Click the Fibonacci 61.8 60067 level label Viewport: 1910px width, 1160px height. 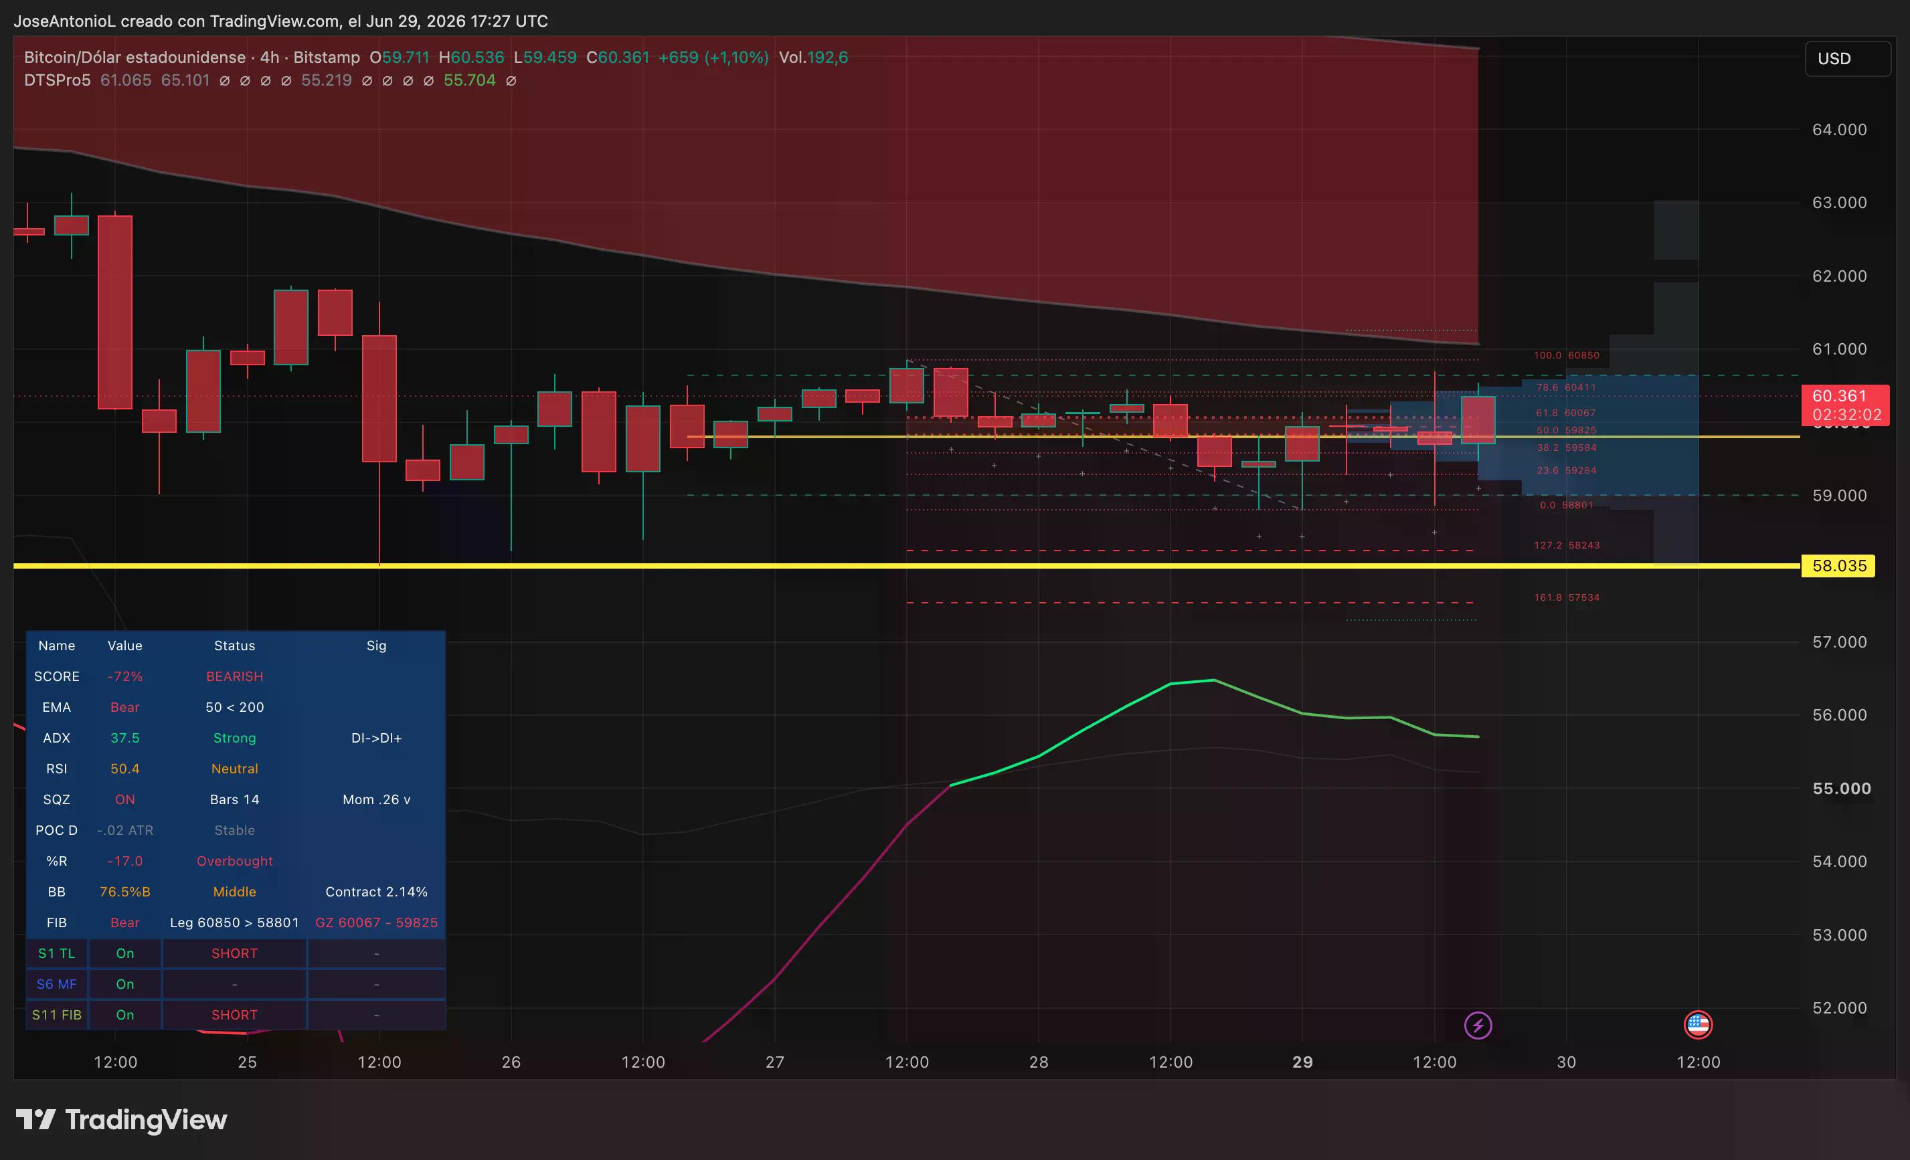[x=1566, y=413]
